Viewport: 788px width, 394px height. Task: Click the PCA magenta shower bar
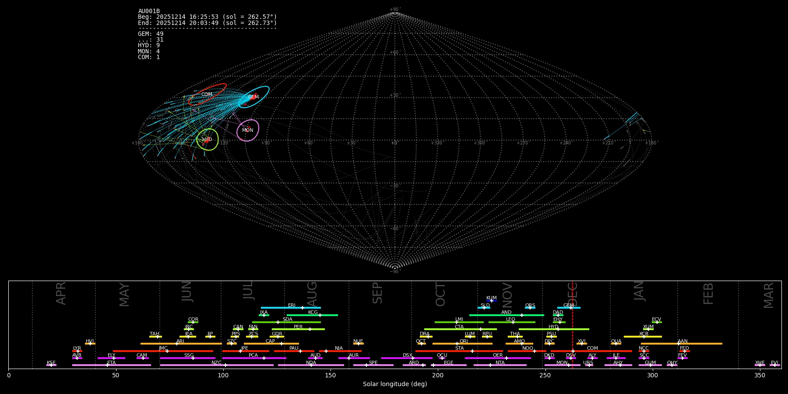pos(254,358)
